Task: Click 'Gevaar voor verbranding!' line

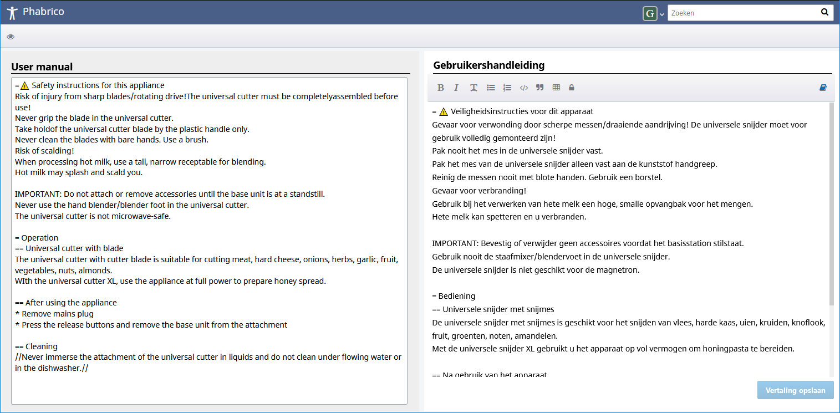Action: (479, 191)
